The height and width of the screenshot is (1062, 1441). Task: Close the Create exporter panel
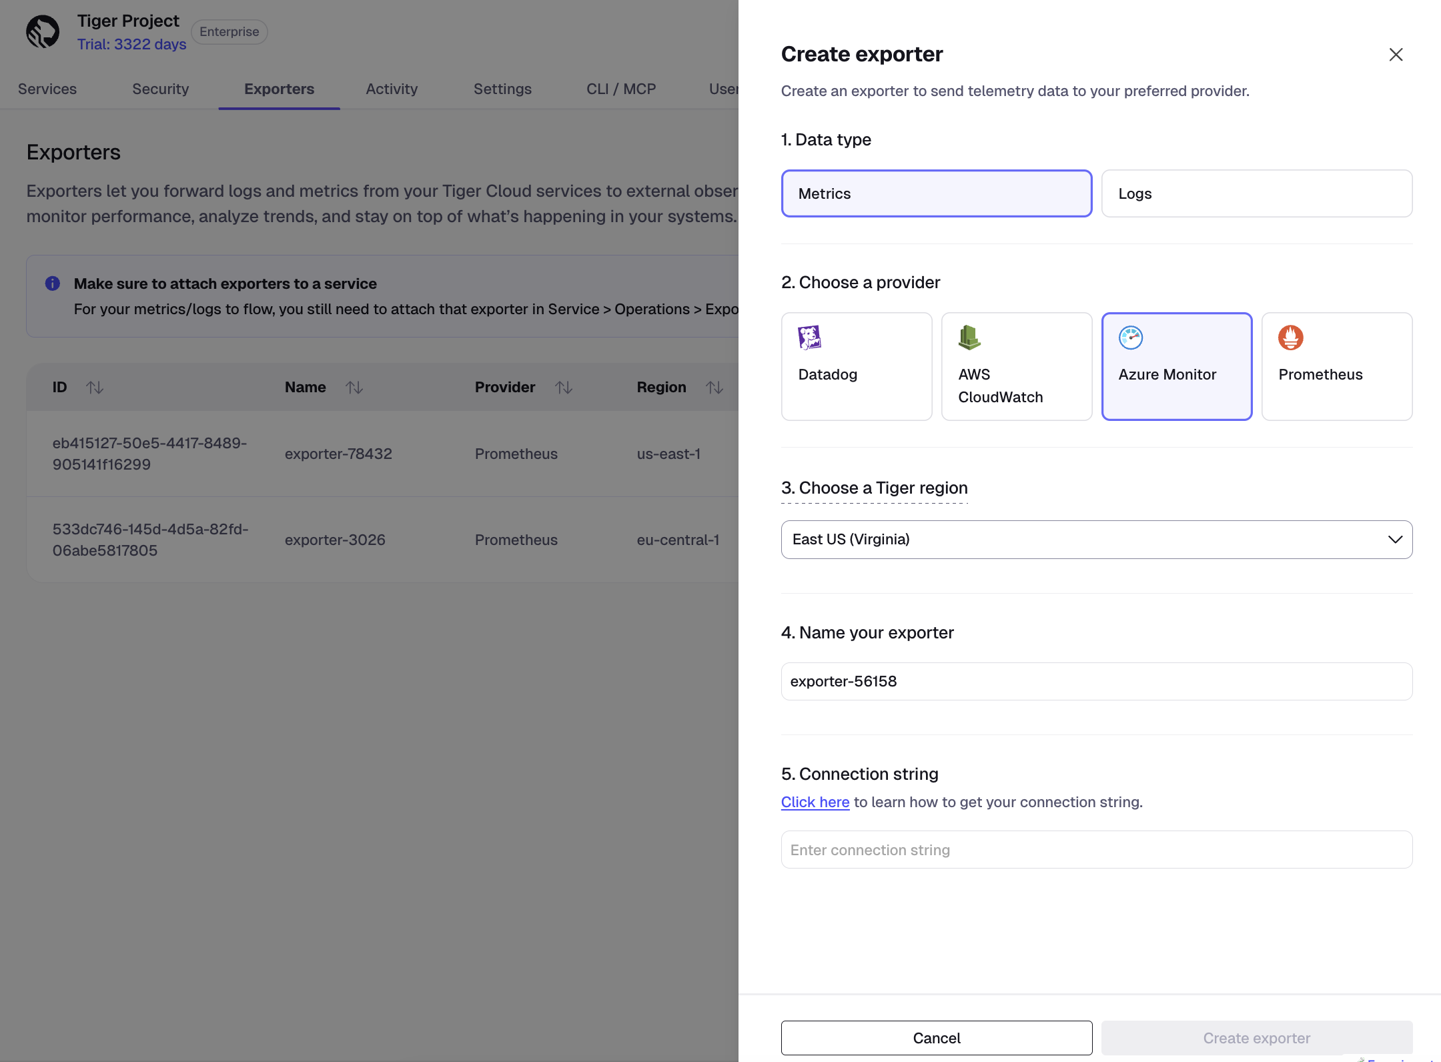click(1396, 54)
